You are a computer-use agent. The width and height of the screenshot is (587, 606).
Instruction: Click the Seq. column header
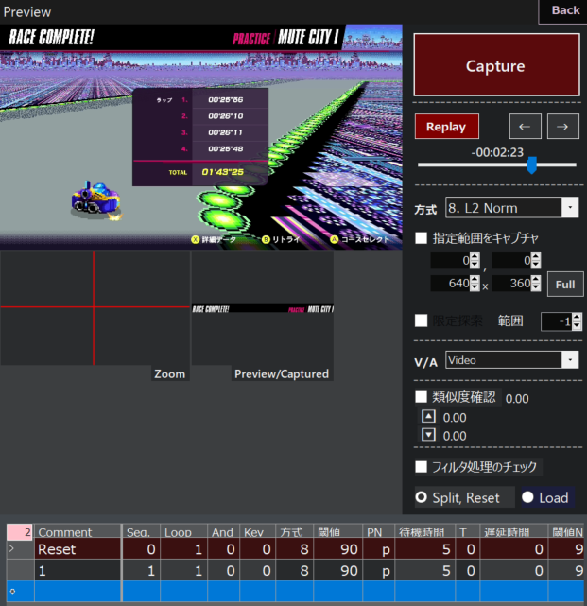[141, 532]
